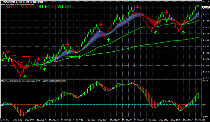Select the M5 timeframe label
The image size is (210, 122).
click(16, 7)
